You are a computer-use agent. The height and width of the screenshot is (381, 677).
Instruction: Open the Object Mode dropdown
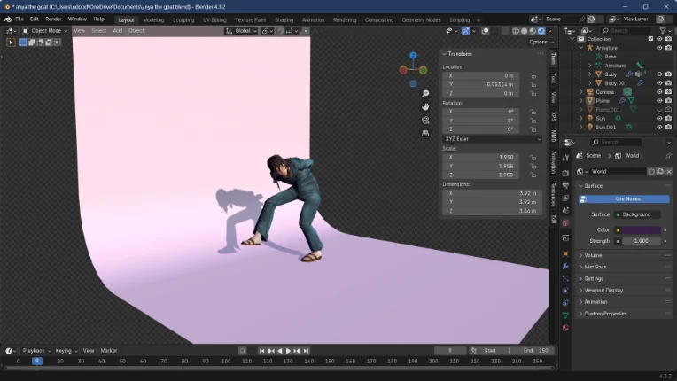[x=45, y=31]
